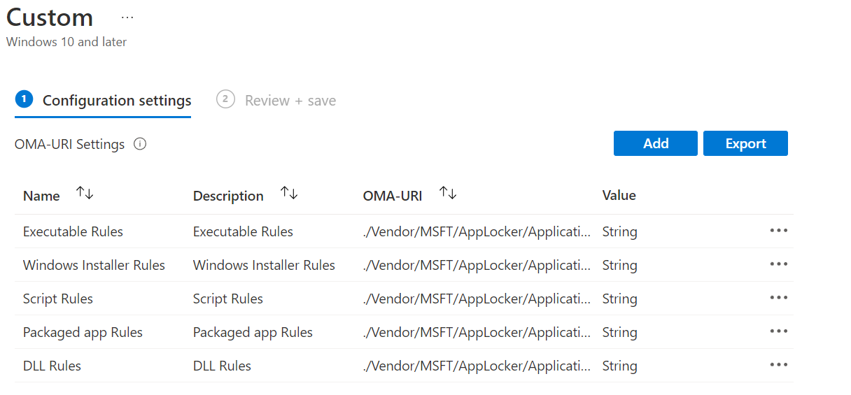Open ellipsis menu for Executable Rules row
This screenshot has height=395, width=851.
[x=778, y=231]
